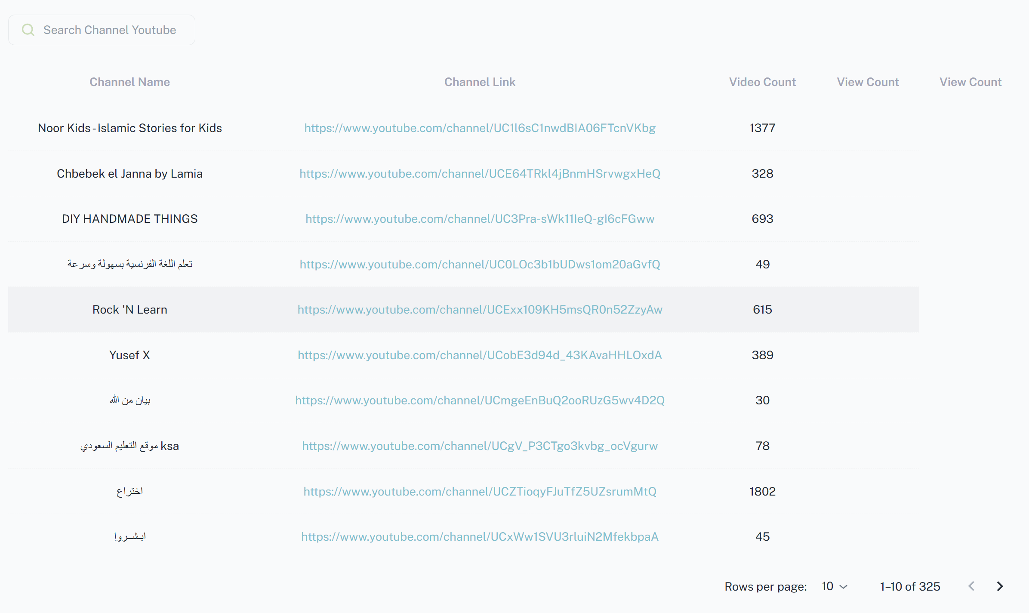The image size is (1029, 613).
Task: Open the ksa channel YouTube link
Action: pos(480,446)
